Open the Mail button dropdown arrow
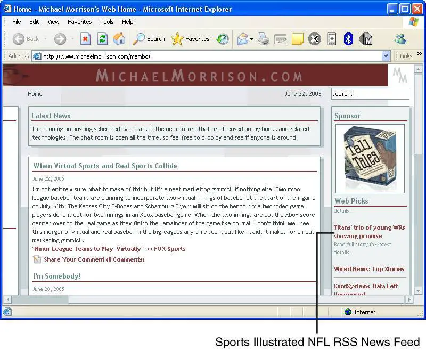The width and height of the screenshot is (426, 350). tap(251, 39)
